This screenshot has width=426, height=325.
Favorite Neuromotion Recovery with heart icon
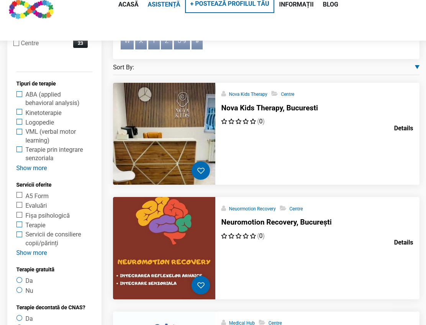coord(200,285)
